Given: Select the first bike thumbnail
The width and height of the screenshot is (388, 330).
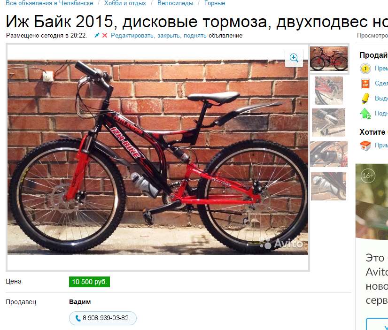Looking at the screenshot, I should (329, 59).
